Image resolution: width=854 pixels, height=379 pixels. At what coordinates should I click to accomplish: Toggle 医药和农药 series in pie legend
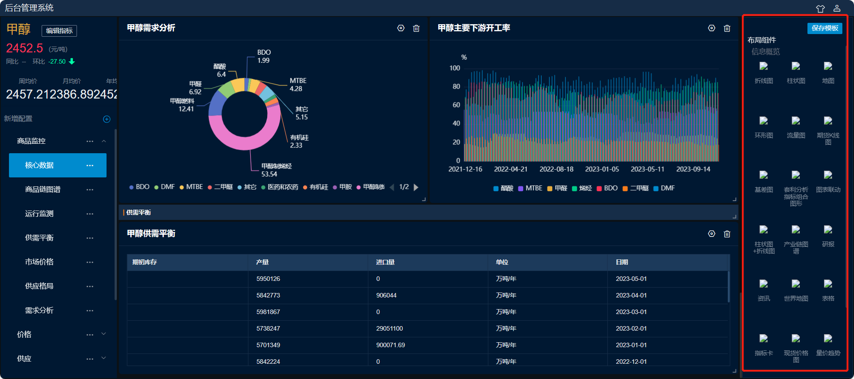[x=280, y=187]
